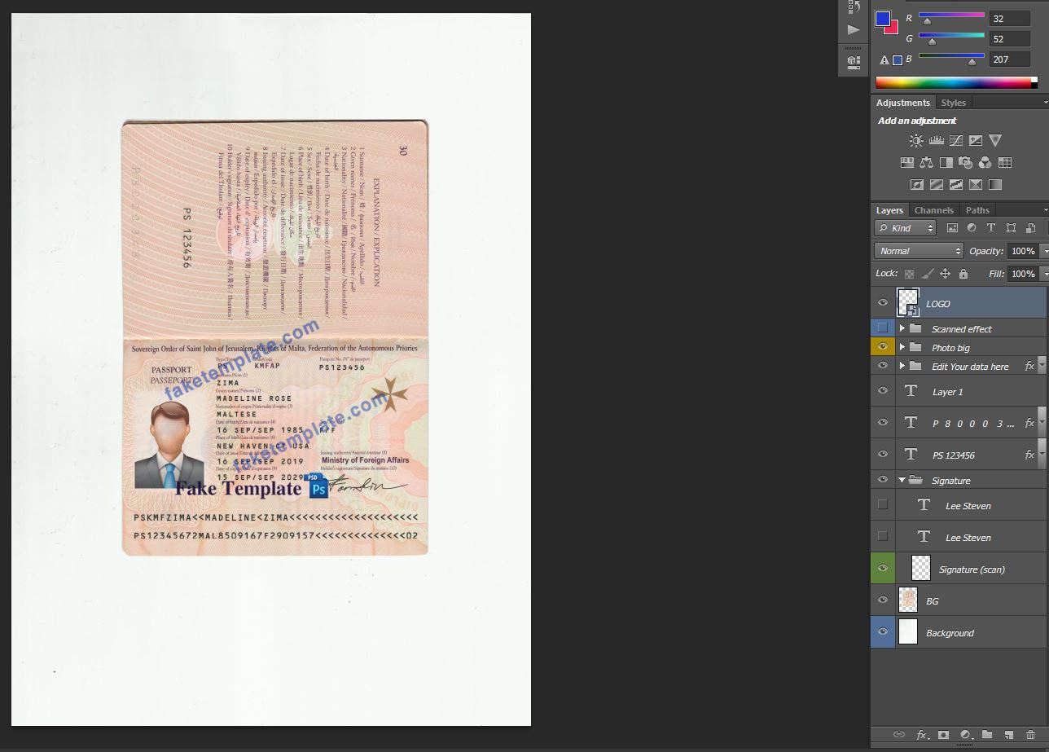Image resolution: width=1049 pixels, height=752 pixels.
Task: Hide the LOGO layer
Action: (883, 303)
